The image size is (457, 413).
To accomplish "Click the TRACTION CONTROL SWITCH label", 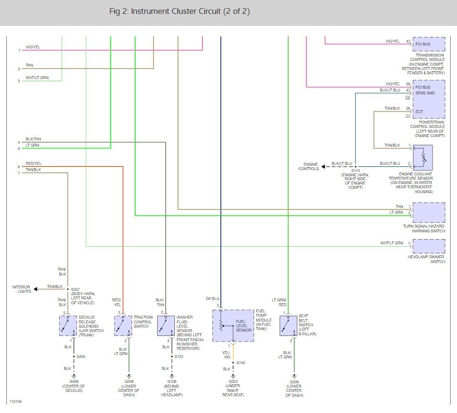I will (x=143, y=322).
